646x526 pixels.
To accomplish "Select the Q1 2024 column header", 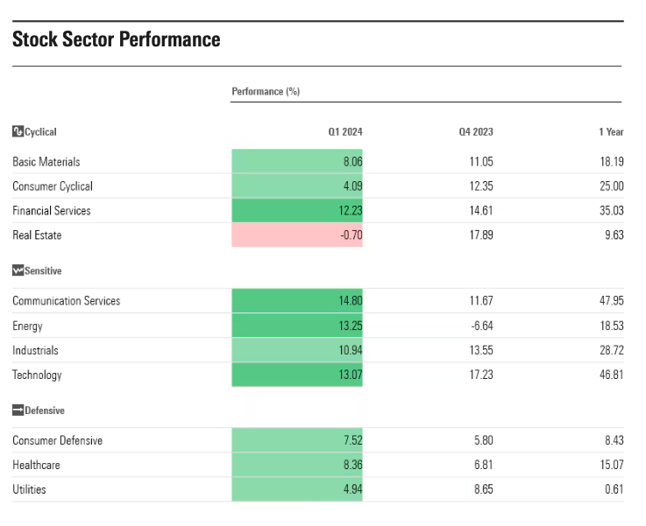I will coord(344,131).
